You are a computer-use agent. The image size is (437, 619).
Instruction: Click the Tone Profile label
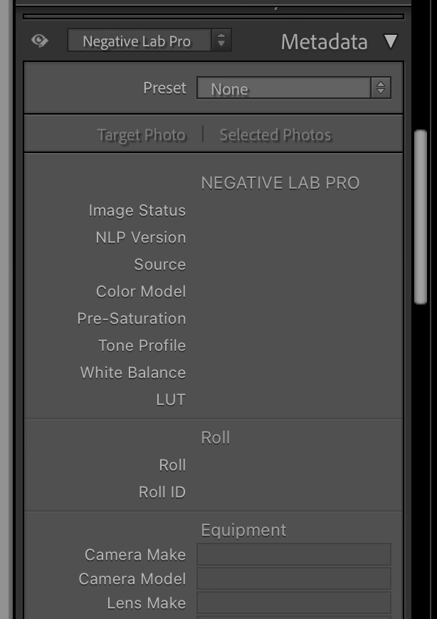pyautogui.click(x=142, y=345)
